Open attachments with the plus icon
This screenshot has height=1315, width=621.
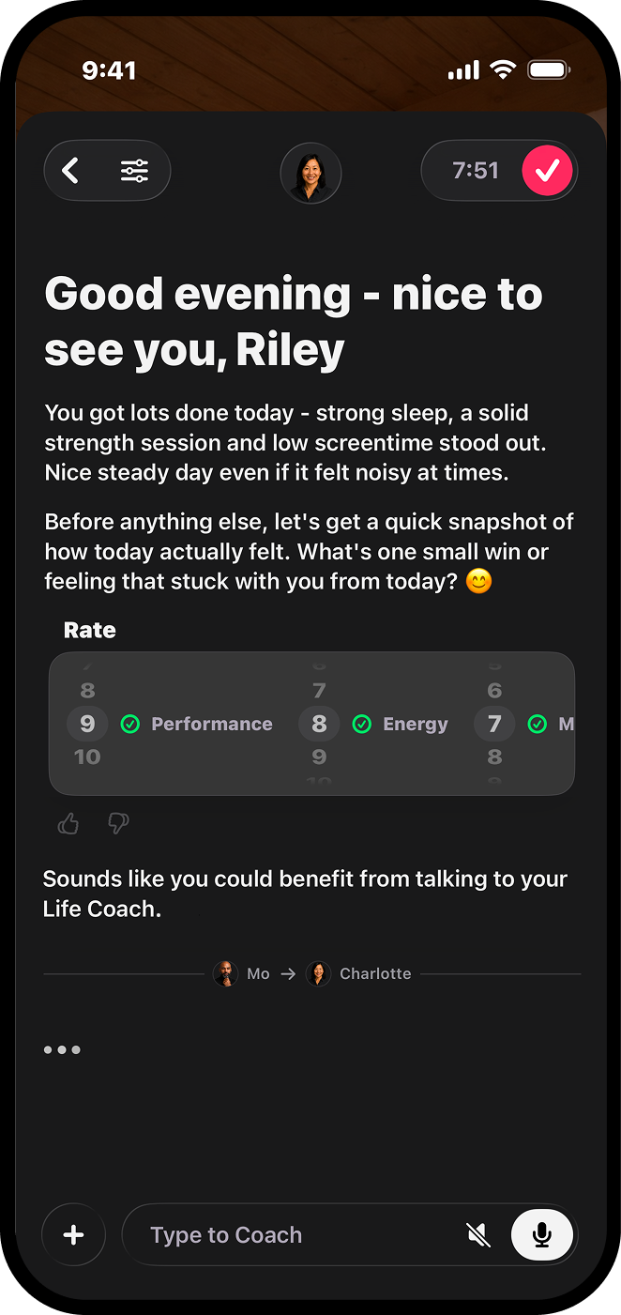point(73,1234)
